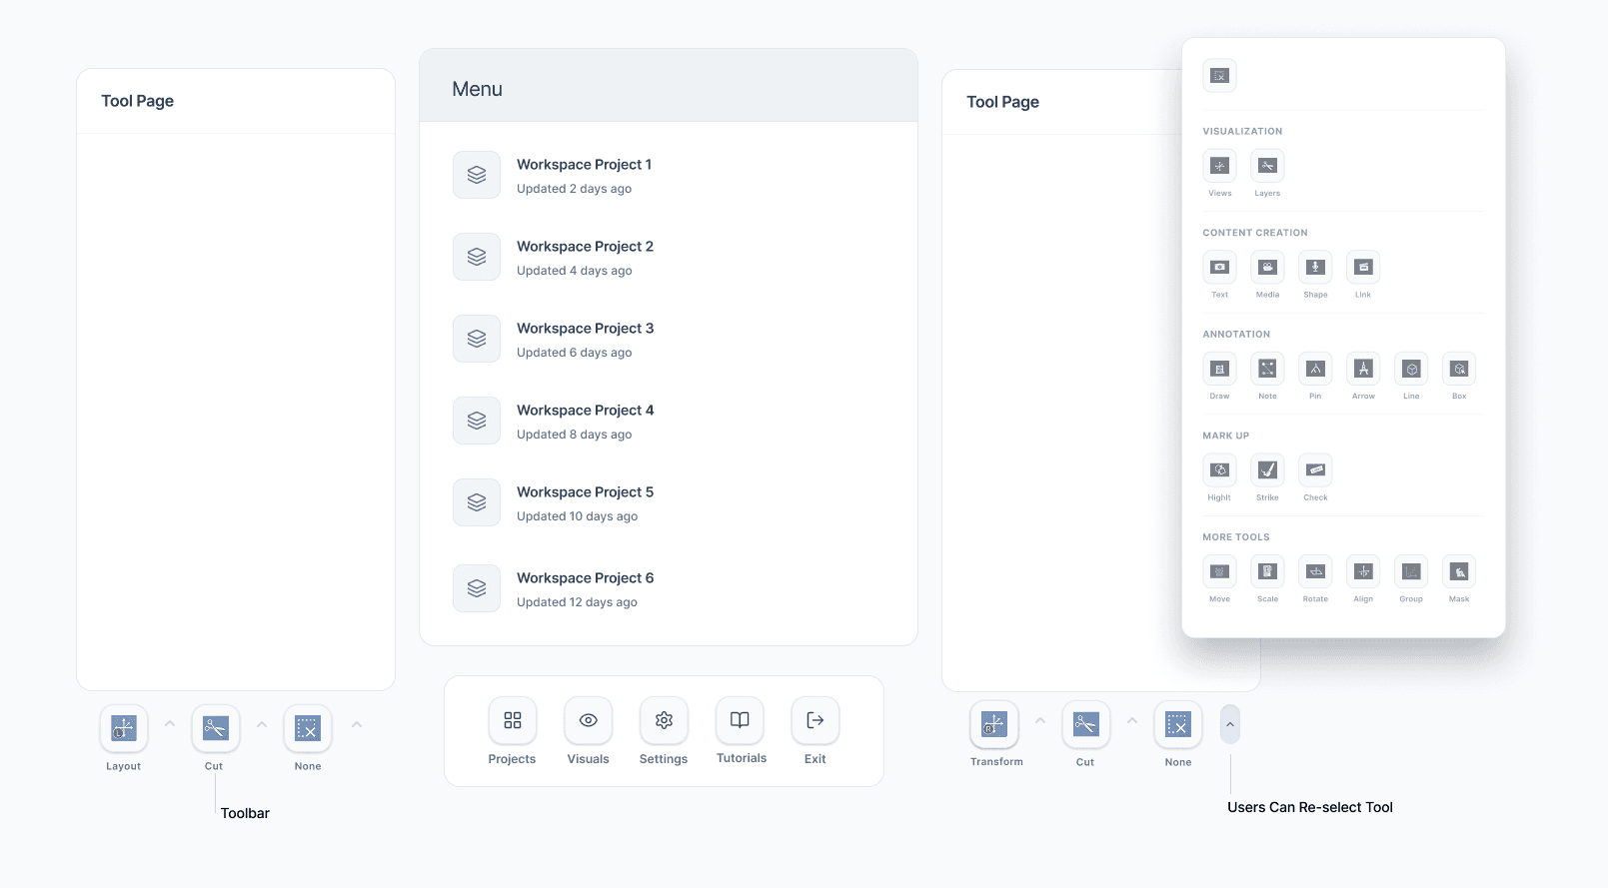Select the Mask tool

click(x=1460, y=571)
